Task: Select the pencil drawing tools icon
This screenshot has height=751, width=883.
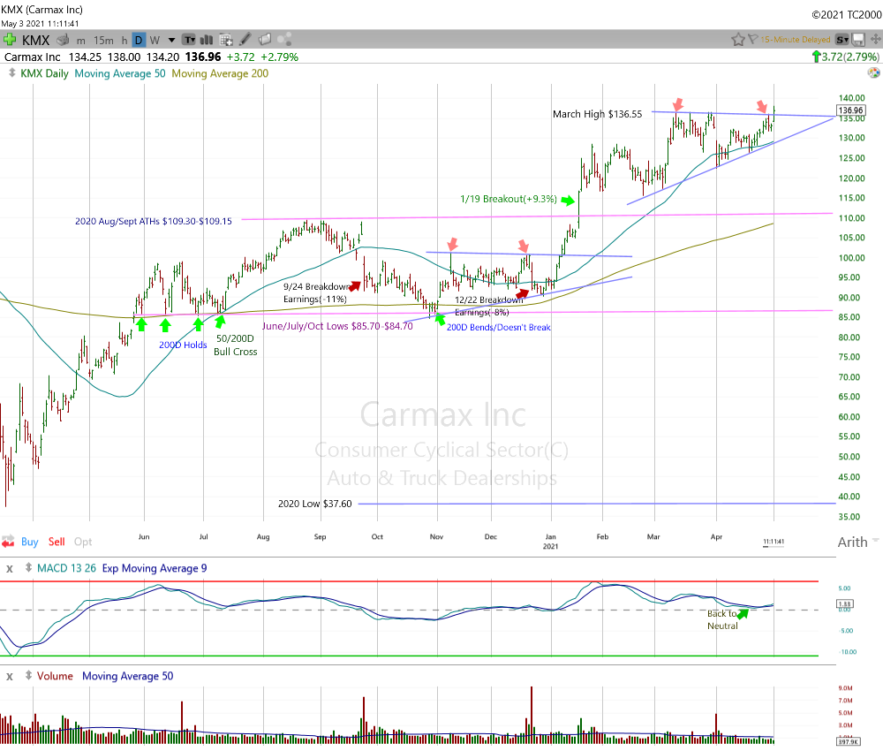Action: coord(245,40)
